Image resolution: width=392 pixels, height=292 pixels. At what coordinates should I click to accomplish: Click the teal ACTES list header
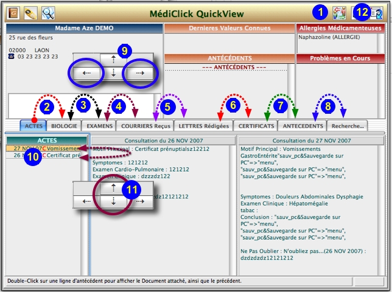pyautogui.click(x=47, y=141)
